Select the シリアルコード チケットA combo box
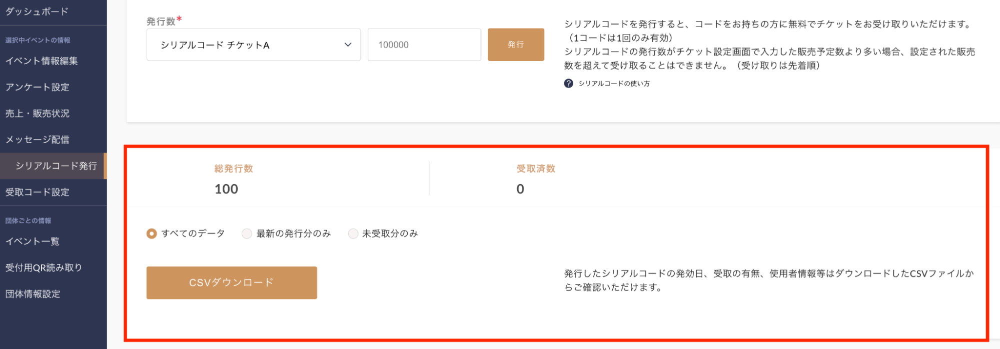 click(254, 45)
